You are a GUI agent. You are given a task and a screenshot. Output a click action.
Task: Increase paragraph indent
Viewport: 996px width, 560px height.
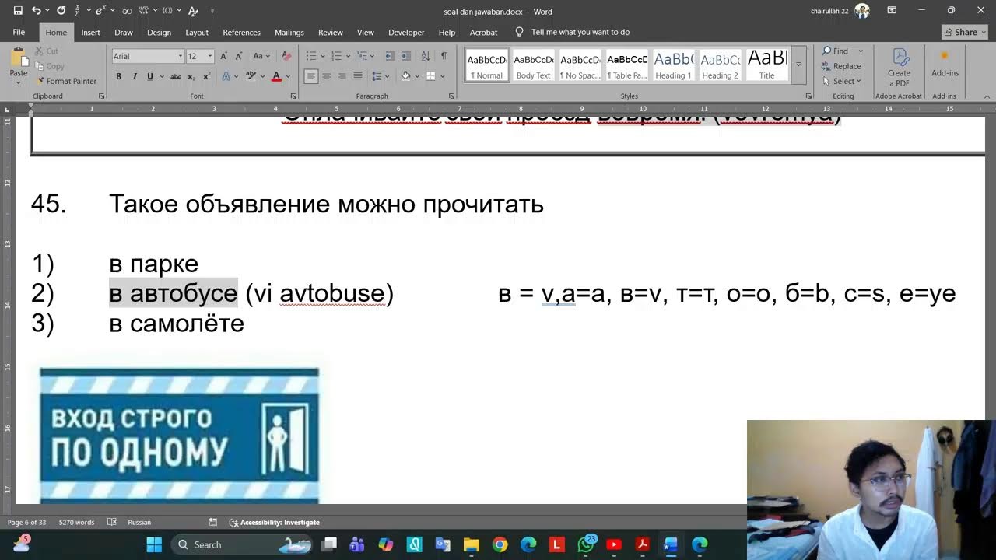(x=406, y=56)
